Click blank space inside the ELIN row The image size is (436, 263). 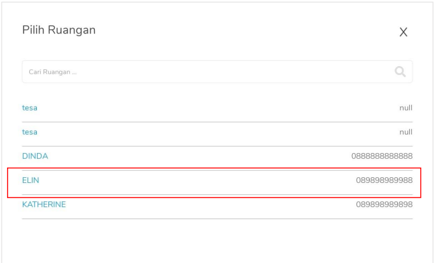pos(191,181)
